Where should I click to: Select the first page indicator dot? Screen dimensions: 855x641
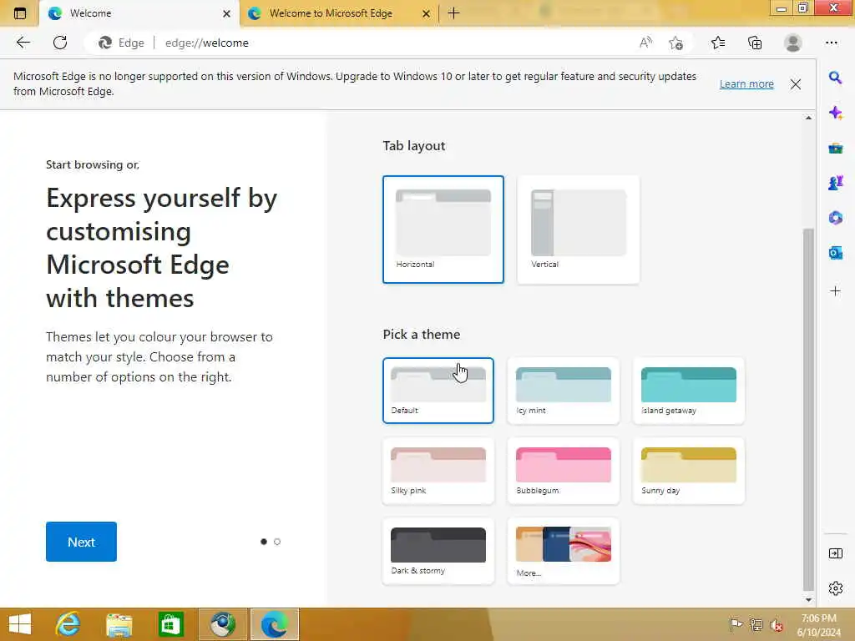coord(264,542)
